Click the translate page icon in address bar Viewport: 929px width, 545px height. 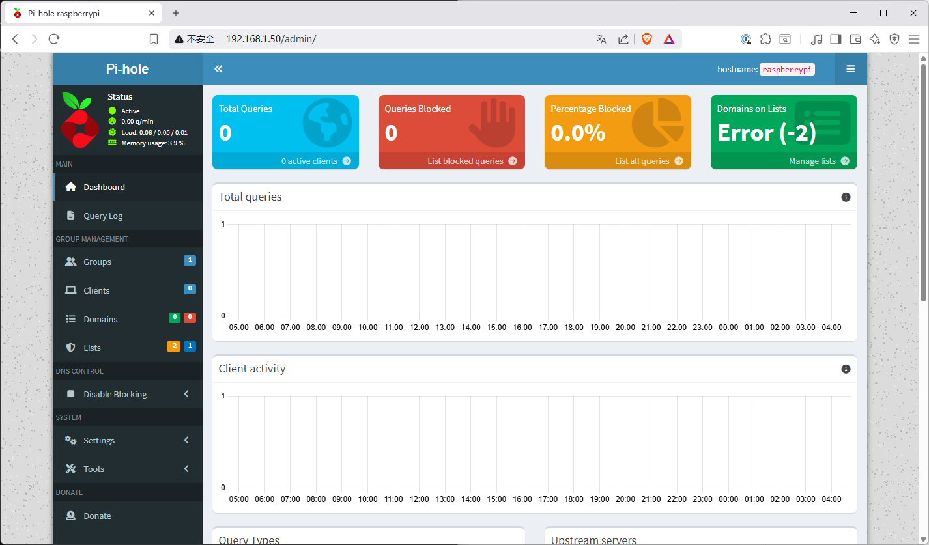pyautogui.click(x=601, y=39)
